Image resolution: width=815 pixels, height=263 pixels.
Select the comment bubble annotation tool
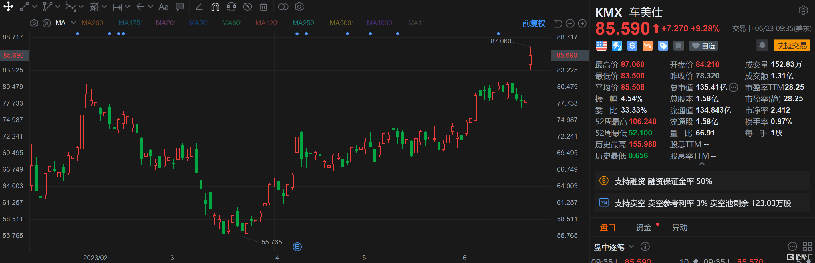(180, 7)
